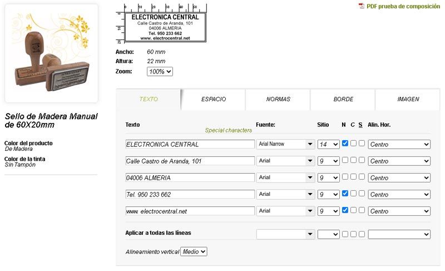Viewport: 445px width, 271px height.
Task: Enable italic (C) for 04006 ALMERIA line
Action: (353, 177)
